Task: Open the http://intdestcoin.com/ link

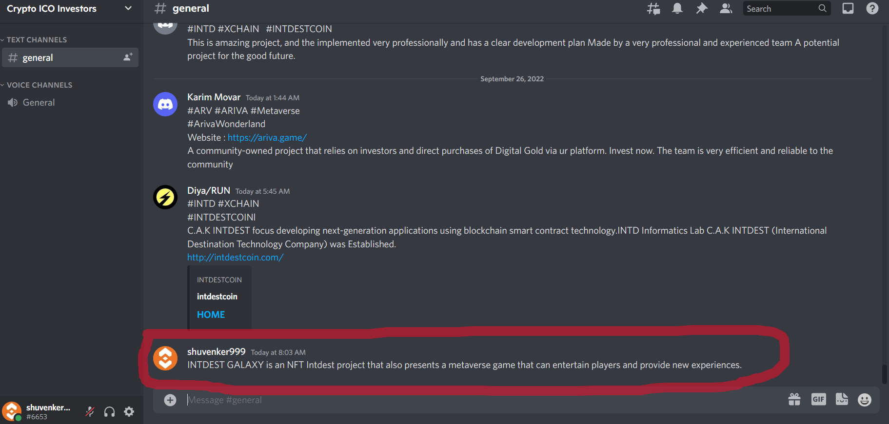Action: (236, 258)
